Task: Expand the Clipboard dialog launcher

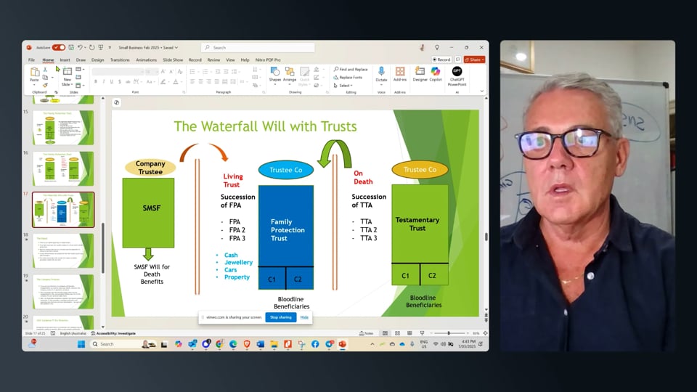Action: pos(56,92)
